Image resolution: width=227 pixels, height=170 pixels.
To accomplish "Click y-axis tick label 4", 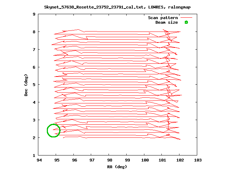I will (x=34, y=102).
